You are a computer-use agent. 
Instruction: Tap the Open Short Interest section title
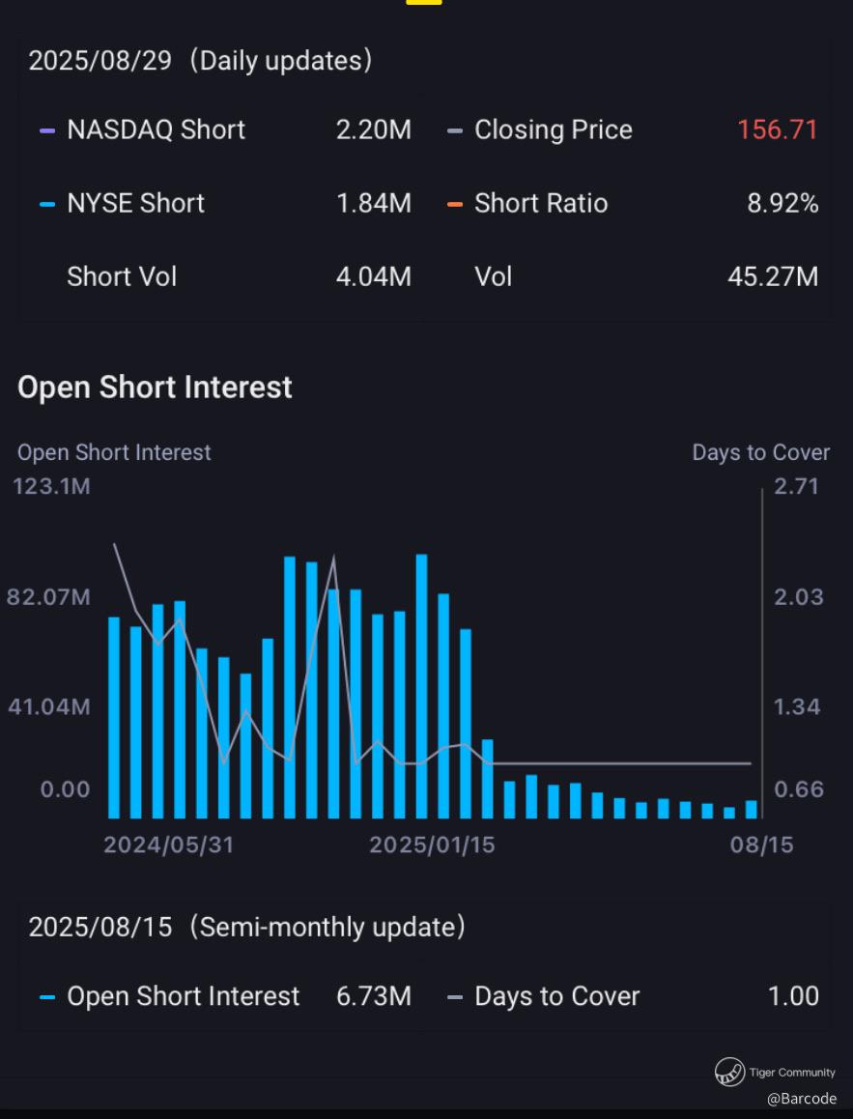point(155,387)
